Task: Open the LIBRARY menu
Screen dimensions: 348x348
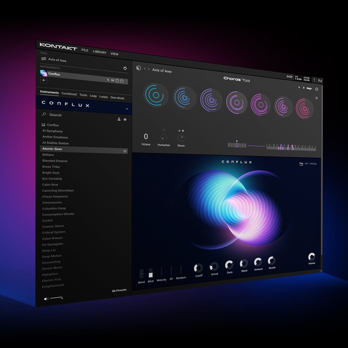Action: click(99, 52)
